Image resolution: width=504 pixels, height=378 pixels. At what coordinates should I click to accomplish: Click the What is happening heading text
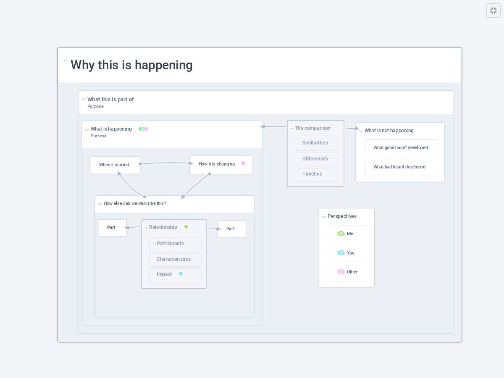[111, 129]
